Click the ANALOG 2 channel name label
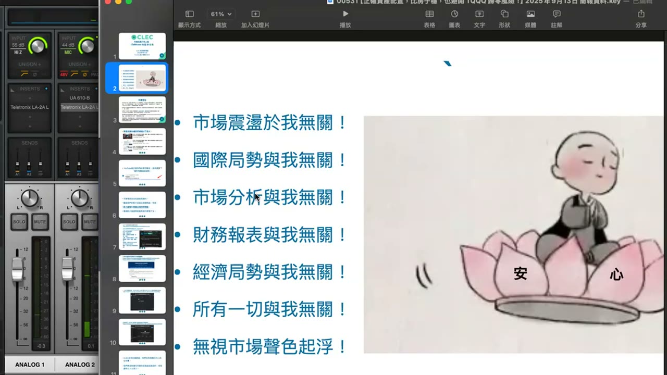The height and width of the screenshot is (375, 667). tap(80, 365)
